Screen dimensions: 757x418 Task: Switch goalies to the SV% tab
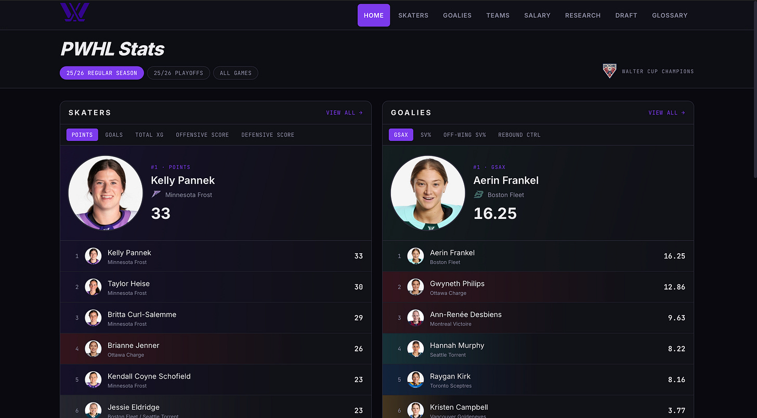click(426, 135)
